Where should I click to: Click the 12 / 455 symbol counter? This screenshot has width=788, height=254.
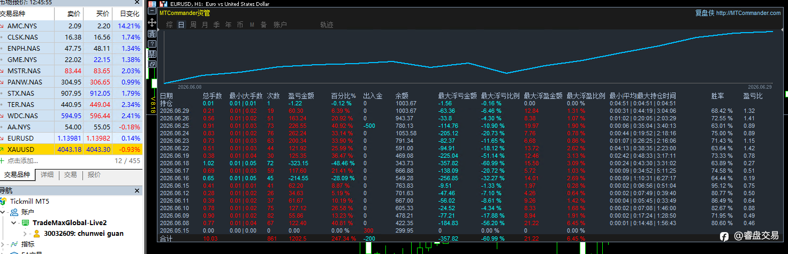127,160
